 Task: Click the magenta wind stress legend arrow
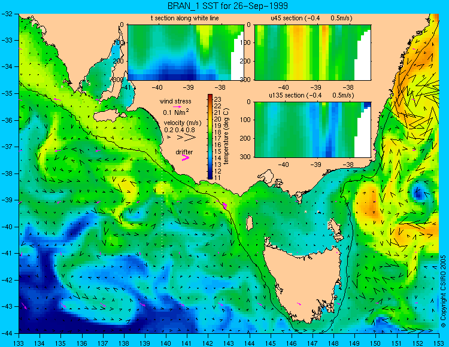(177, 106)
